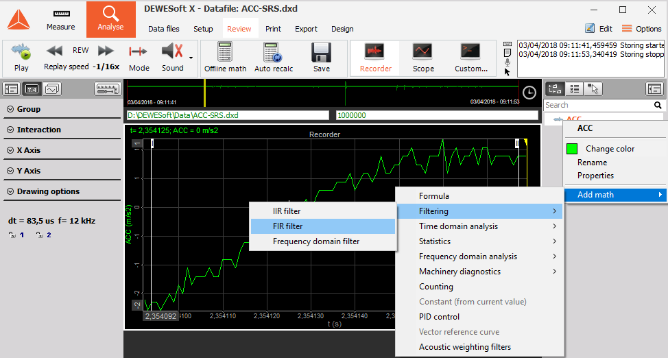Open Offline math calculator
668x358 pixels.
[x=224, y=58]
